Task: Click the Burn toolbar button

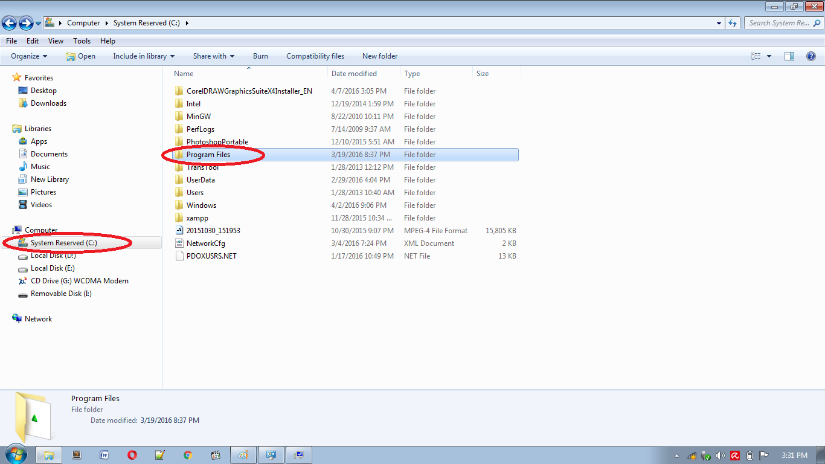Action: click(x=260, y=56)
